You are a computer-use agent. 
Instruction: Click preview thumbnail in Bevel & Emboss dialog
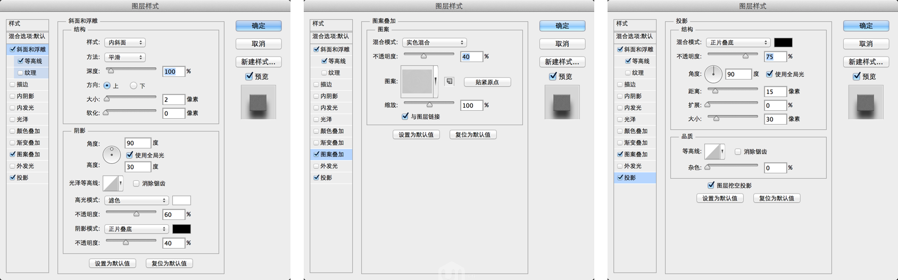pos(259,102)
